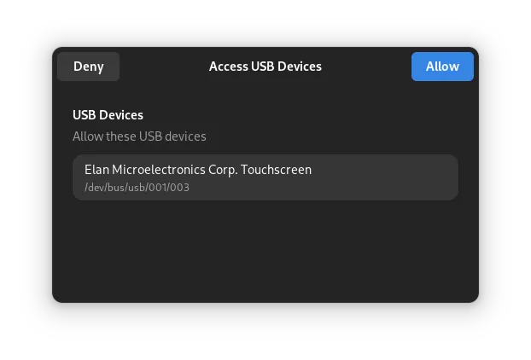Image resolution: width=531 pixels, height=360 pixels.
Task: Click the blue Allow button
Action: 442,67
